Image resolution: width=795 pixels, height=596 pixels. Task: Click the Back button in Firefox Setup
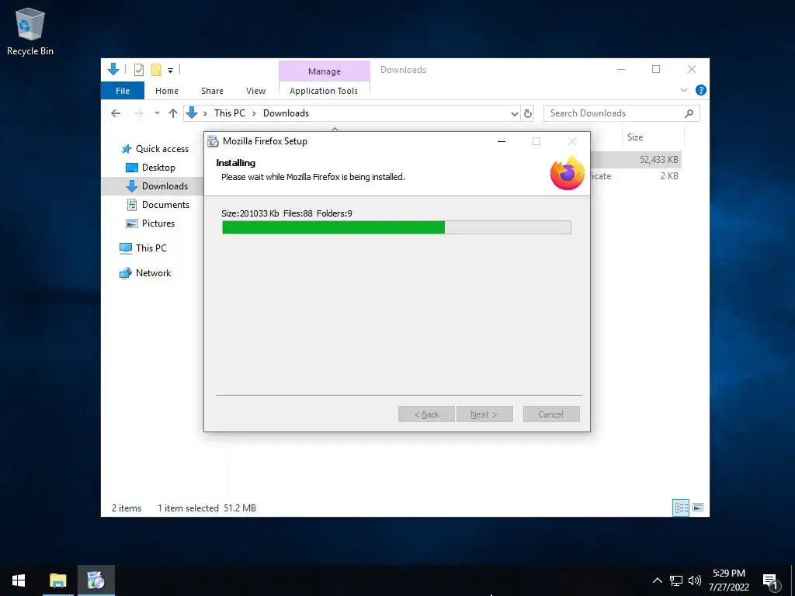(426, 414)
